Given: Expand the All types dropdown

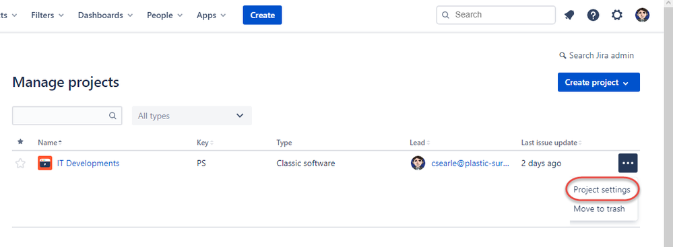Looking at the screenshot, I should (192, 116).
